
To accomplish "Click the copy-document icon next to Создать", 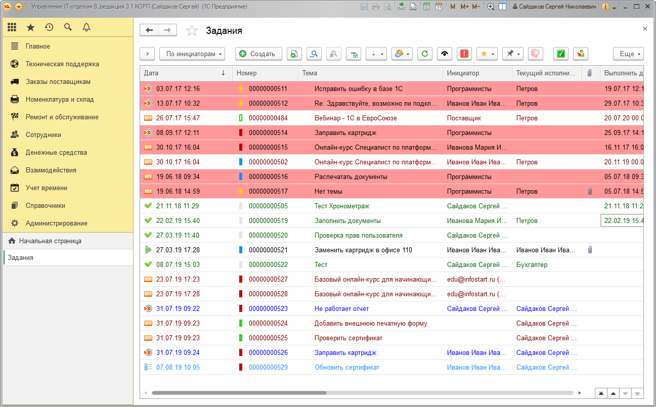I will click(x=294, y=54).
